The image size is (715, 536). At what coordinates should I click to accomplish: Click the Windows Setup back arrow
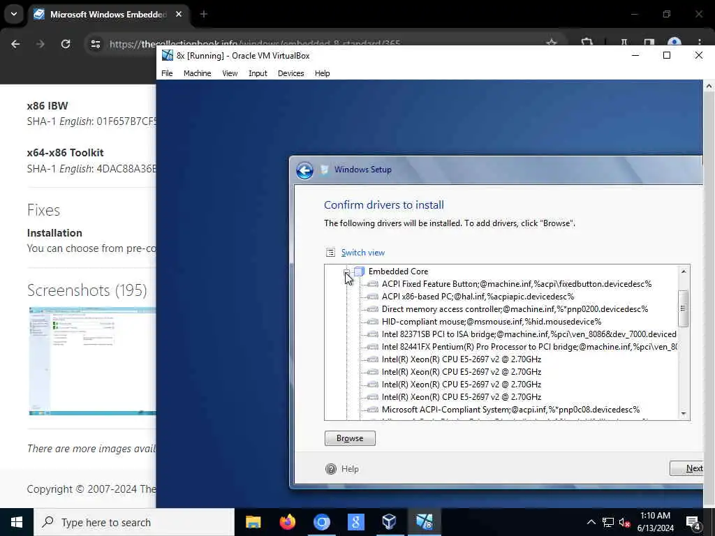click(304, 170)
